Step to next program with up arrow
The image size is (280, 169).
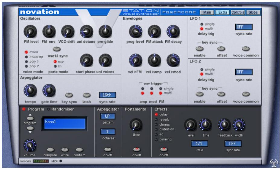30,118
